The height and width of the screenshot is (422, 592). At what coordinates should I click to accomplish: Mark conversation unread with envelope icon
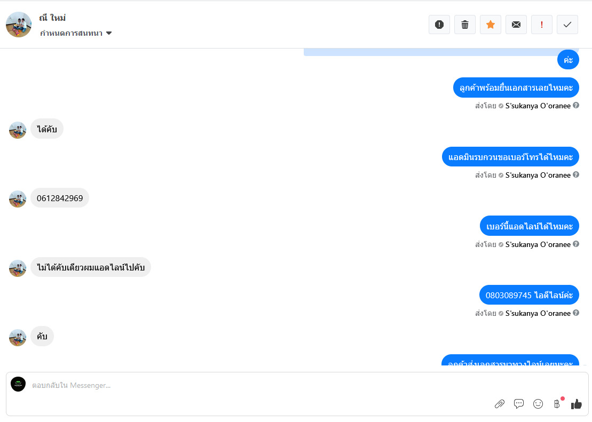pos(516,25)
